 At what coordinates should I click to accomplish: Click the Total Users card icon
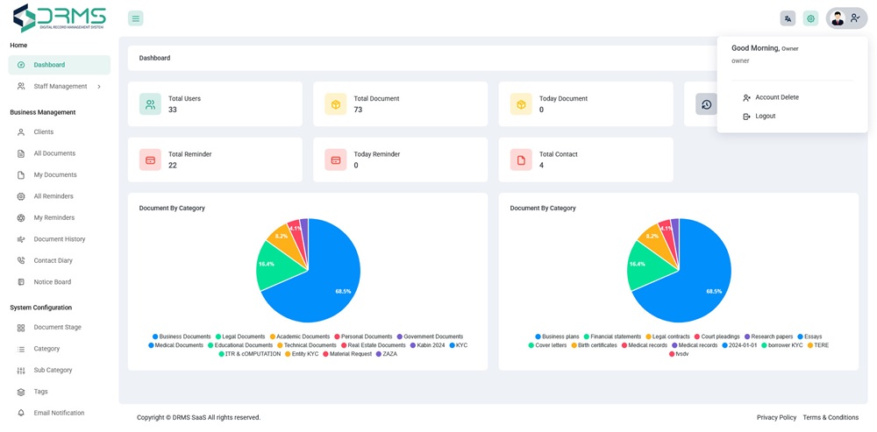pyautogui.click(x=150, y=104)
